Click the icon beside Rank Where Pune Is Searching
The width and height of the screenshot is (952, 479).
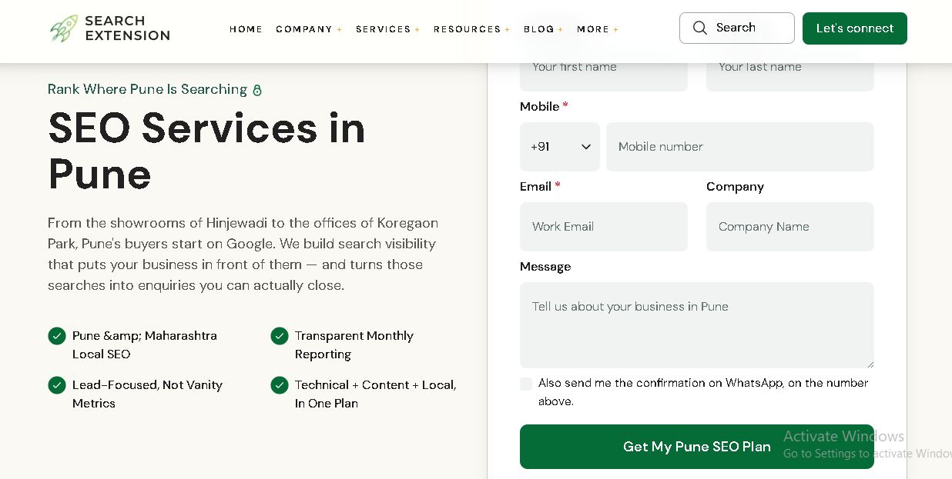point(257,90)
